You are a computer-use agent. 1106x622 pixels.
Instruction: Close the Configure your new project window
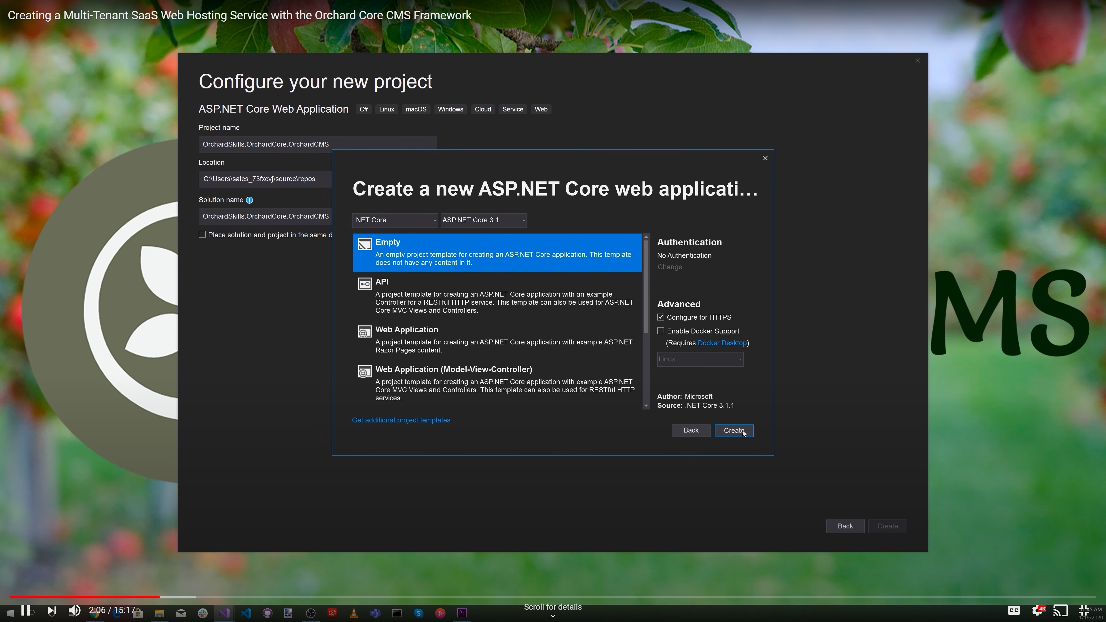point(918,60)
